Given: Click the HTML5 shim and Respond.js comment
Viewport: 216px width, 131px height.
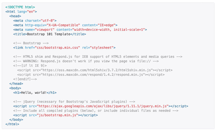Looking at the screenshot, I should click(x=98, y=56).
